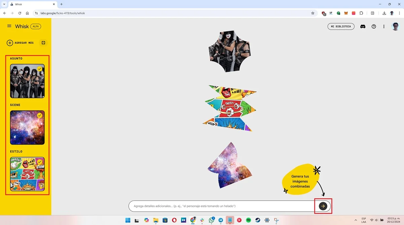Toggle the checkmark on the ASUNTO image
The width and height of the screenshot is (404, 225).
40,69
